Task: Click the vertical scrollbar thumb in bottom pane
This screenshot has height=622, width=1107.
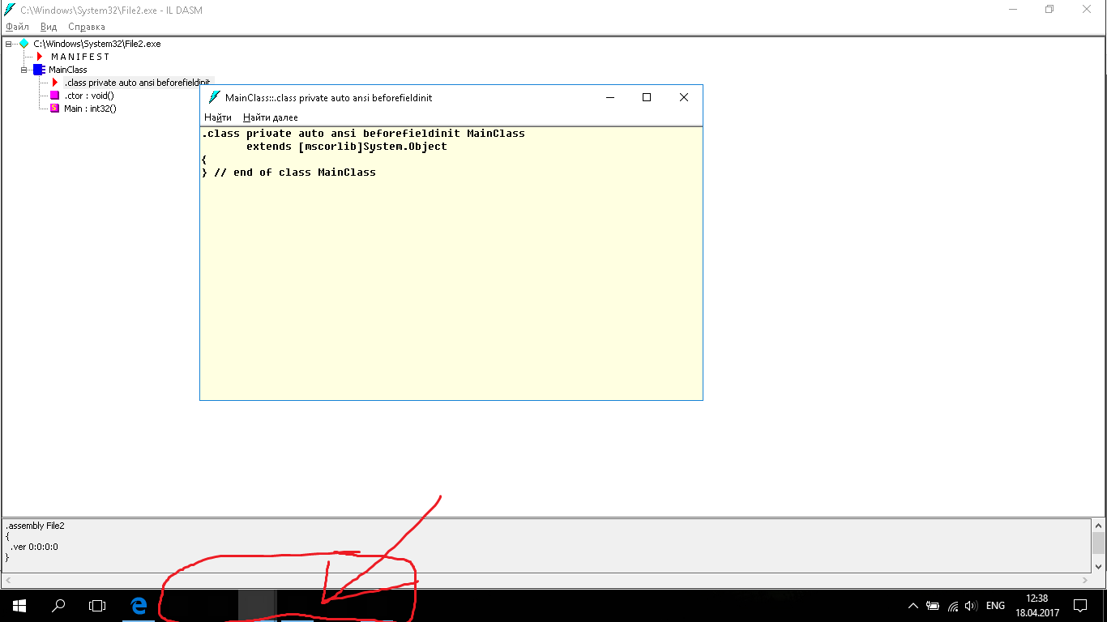Action: [1098, 542]
